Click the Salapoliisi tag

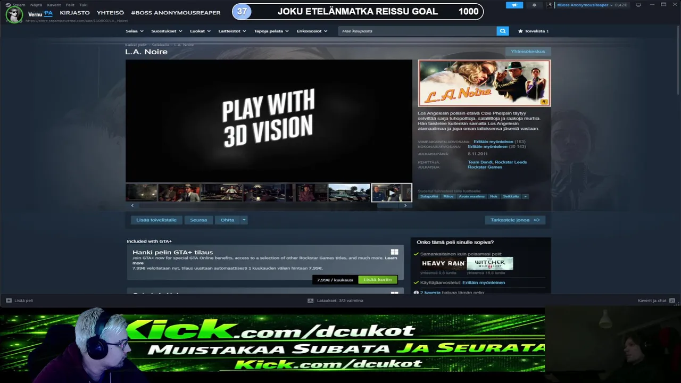pyautogui.click(x=429, y=196)
